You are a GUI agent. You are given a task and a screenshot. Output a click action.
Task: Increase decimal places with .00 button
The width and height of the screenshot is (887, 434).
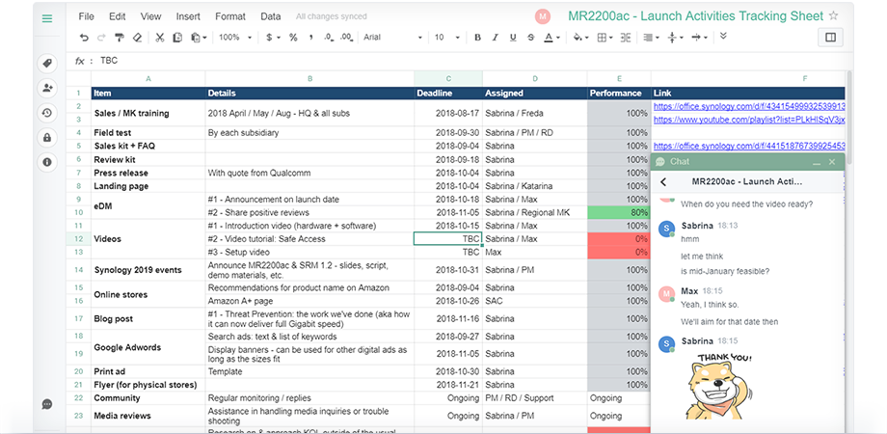click(x=346, y=38)
